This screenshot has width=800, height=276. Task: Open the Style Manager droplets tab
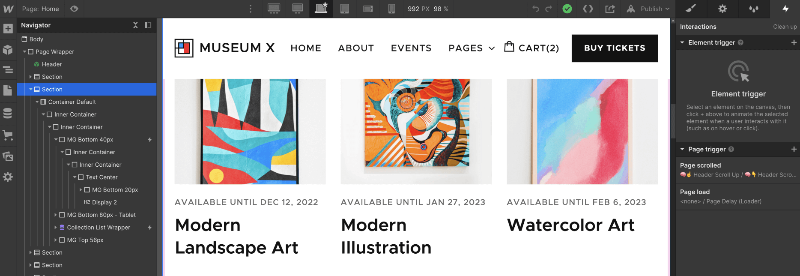pyautogui.click(x=754, y=9)
